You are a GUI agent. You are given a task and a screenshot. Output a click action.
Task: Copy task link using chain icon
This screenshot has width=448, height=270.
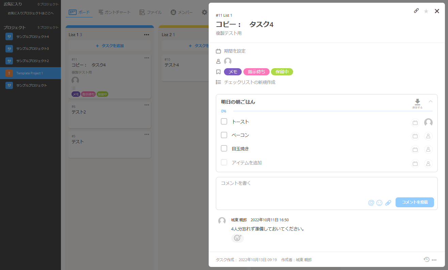tap(416, 11)
